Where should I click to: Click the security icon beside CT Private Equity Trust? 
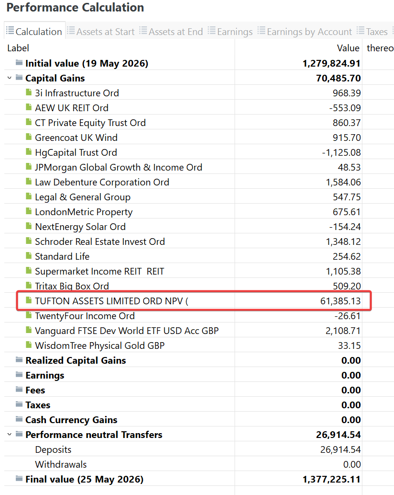[x=29, y=122]
